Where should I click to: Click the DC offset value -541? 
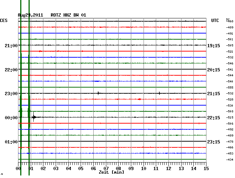[230, 70]
